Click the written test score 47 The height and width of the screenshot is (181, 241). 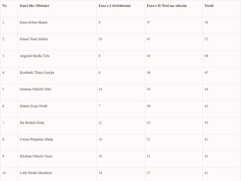pos(149,23)
